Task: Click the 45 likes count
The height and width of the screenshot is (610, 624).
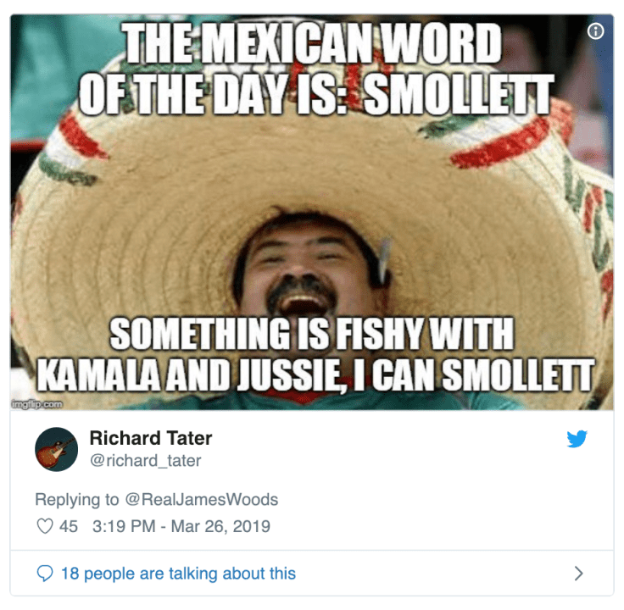Action: (x=69, y=526)
